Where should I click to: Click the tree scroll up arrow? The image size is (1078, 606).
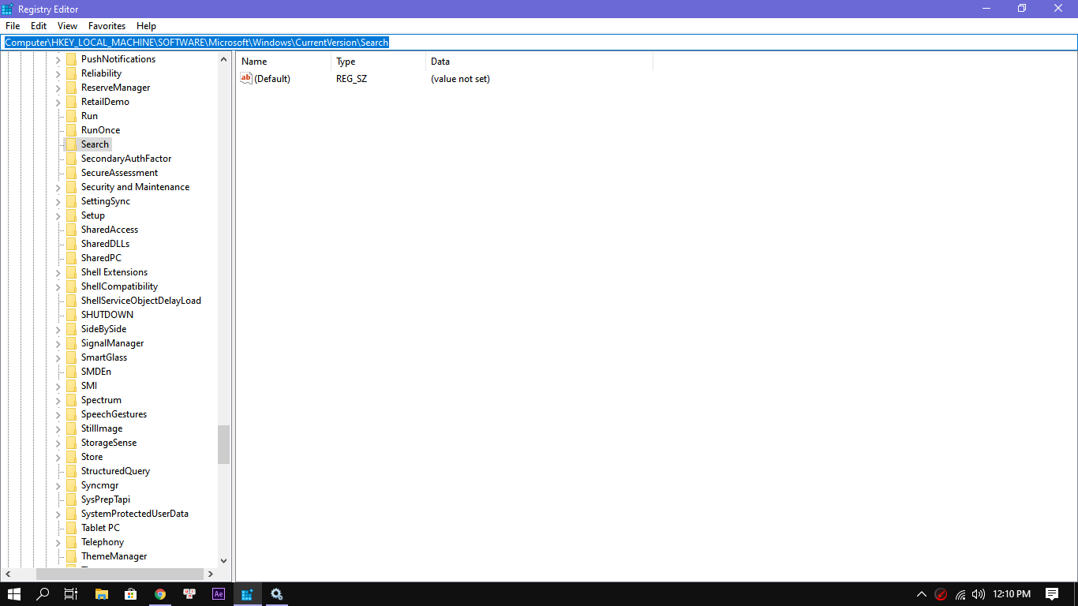[x=224, y=59]
